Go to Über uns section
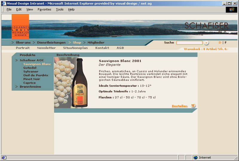 pos(23,42)
